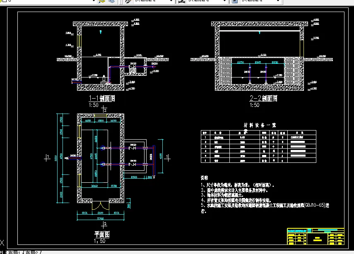Select the 1:50 scale under 1-1剖面图
Screen dimensions: 354x254
(x=94, y=105)
